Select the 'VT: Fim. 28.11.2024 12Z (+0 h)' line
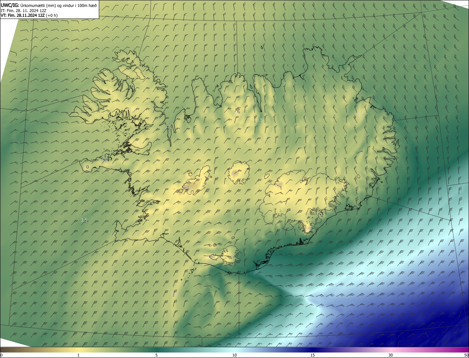Viewport: 469px width, 358px height. [x=29, y=15]
